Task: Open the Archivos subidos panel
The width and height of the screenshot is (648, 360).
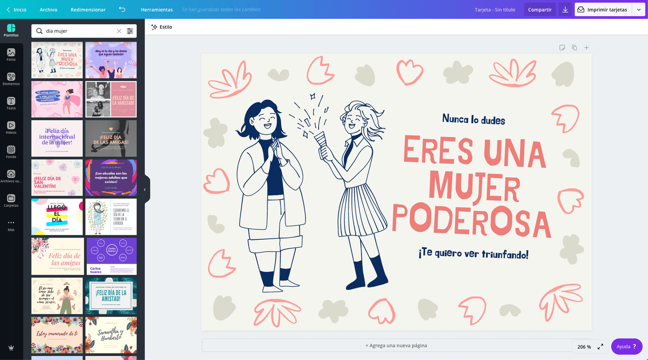Action: (11, 176)
